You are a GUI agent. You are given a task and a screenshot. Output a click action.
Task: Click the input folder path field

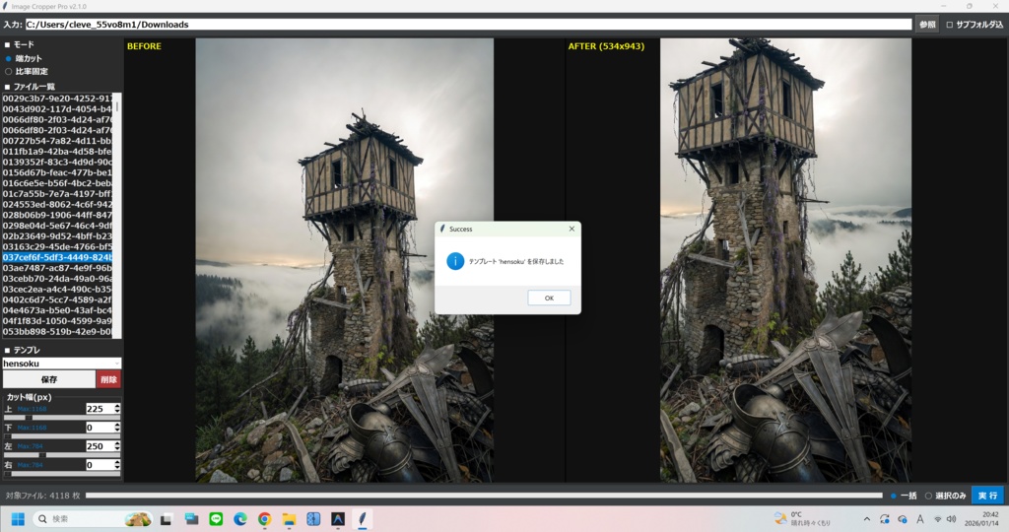coord(468,25)
